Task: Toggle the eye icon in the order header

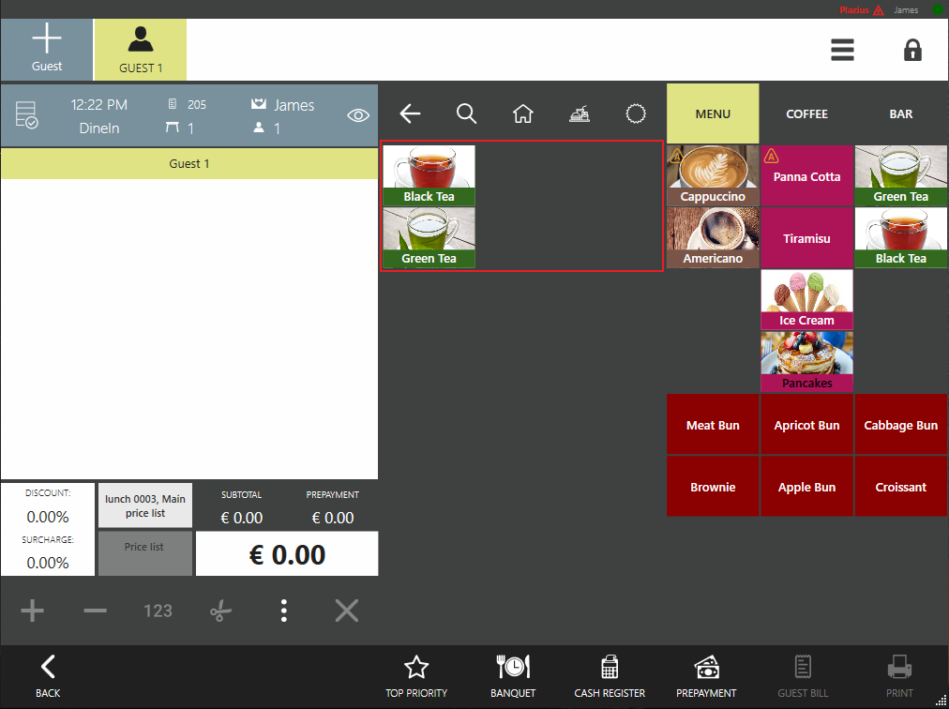Action: point(357,115)
